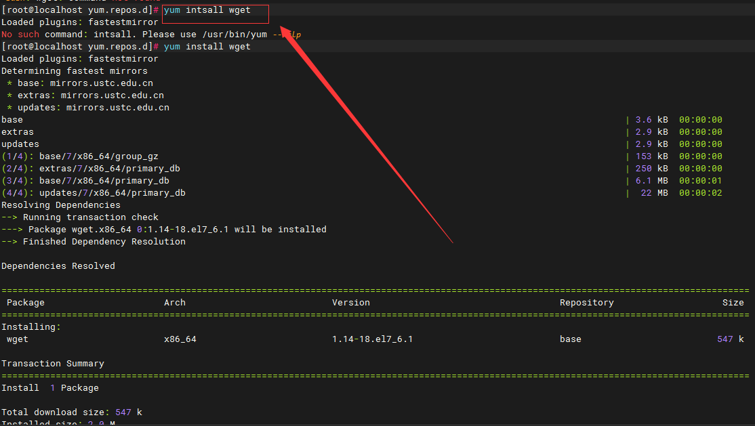Screen dimensions: 755x426
Task: Click the 'Transaction Summary' heading
Action: pos(53,364)
